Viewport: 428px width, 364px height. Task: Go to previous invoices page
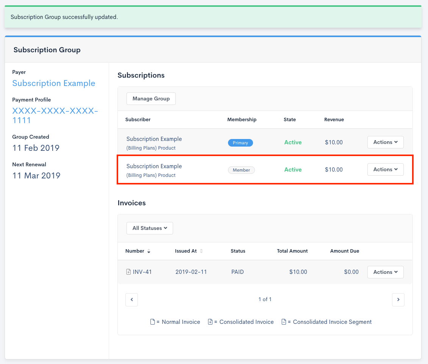pyautogui.click(x=131, y=300)
